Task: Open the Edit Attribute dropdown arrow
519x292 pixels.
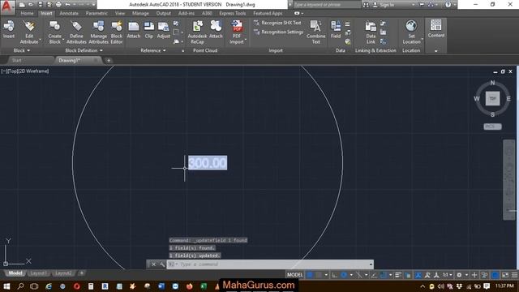Action: pyautogui.click(x=40, y=41)
